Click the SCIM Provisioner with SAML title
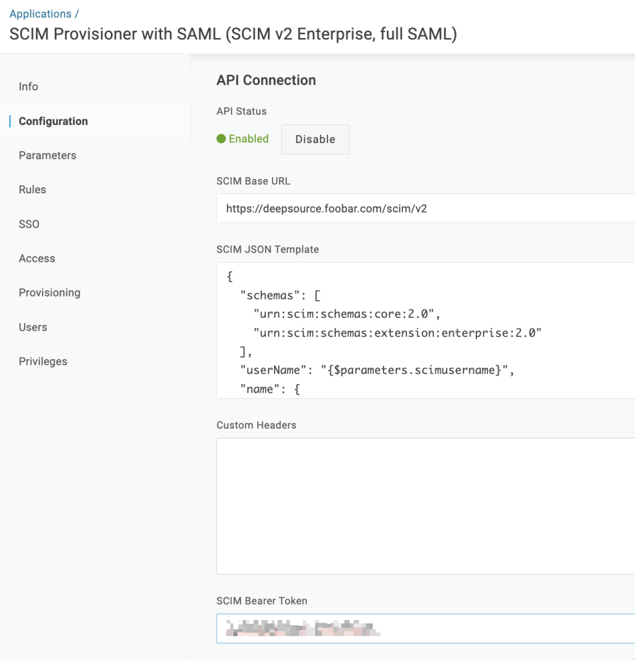The image size is (635, 660). (233, 34)
